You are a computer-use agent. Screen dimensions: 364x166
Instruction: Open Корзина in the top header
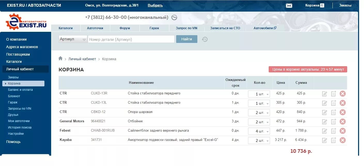pos(315,5)
